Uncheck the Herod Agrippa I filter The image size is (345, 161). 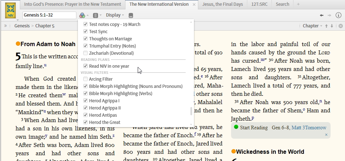click(85, 101)
